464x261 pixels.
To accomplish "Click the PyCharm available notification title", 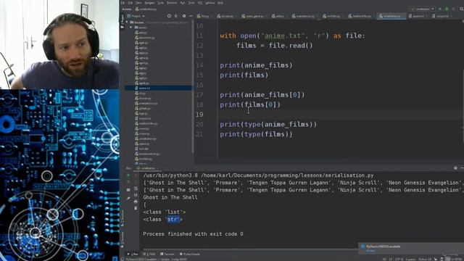I will click(384, 246).
